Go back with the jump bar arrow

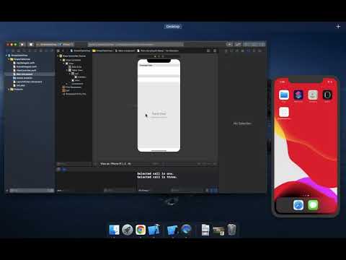coord(63,51)
